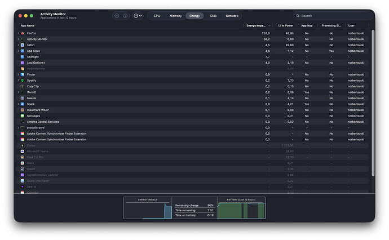
Task: Click Firefox energy impact value 291,9
Action: [266, 33]
